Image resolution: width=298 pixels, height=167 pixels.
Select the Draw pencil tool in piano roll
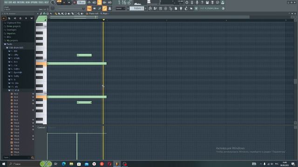(56, 13)
